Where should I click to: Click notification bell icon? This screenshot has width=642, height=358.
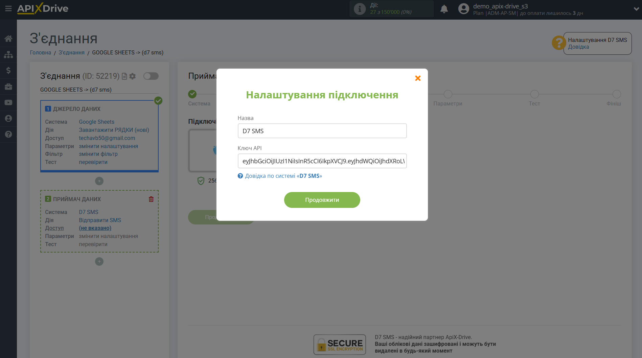pyautogui.click(x=444, y=9)
